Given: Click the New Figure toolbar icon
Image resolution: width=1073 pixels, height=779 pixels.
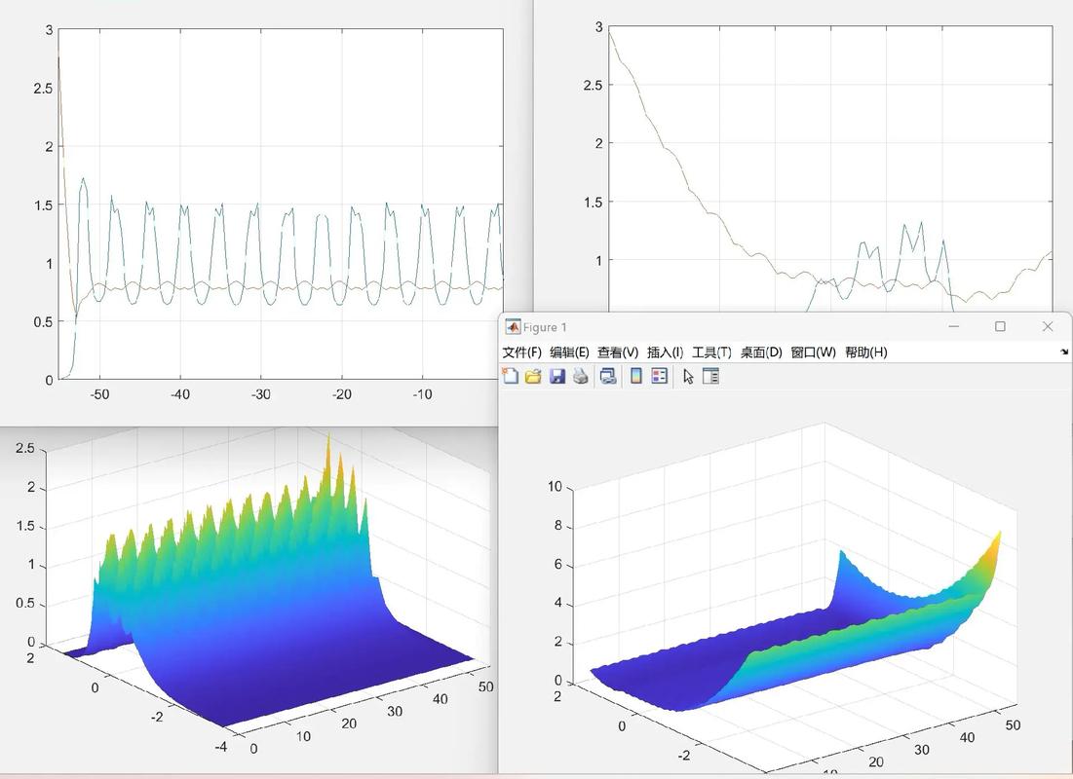Looking at the screenshot, I should [x=510, y=376].
